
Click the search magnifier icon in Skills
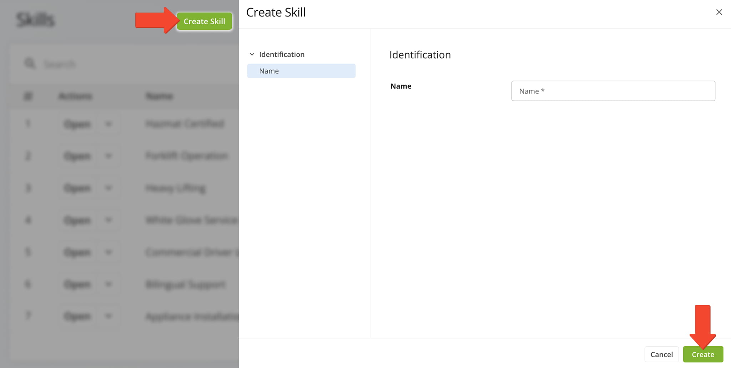(30, 64)
